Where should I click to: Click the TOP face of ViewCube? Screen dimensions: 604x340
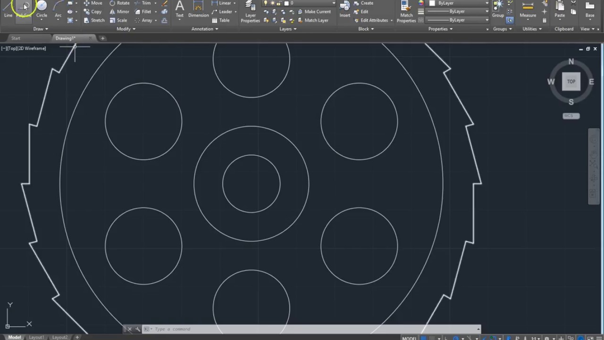pos(571,82)
